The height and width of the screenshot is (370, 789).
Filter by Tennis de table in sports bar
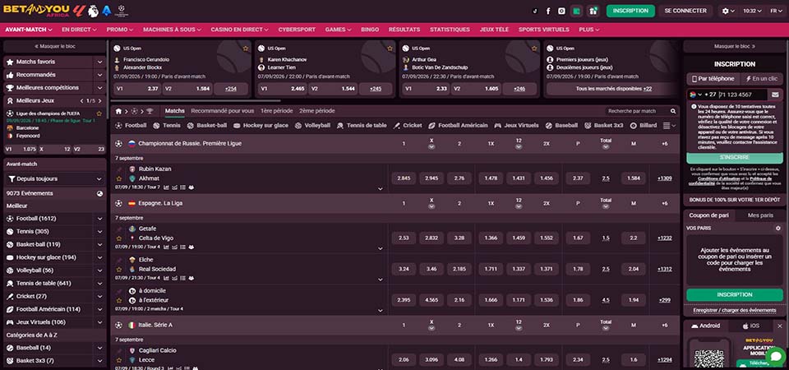pos(362,125)
